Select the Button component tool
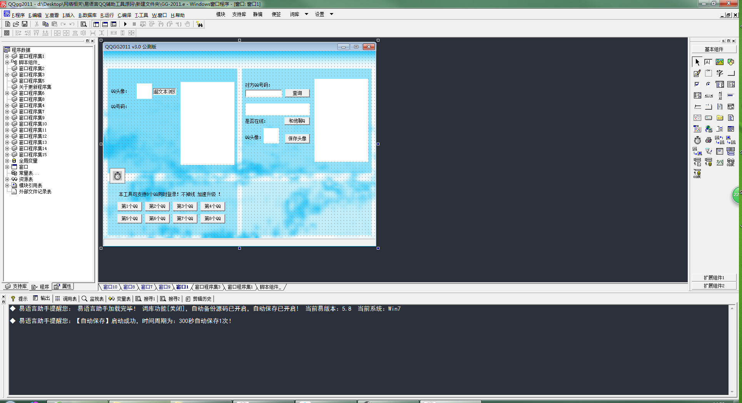The width and height of the screenshot is (742, 403). 730,73
